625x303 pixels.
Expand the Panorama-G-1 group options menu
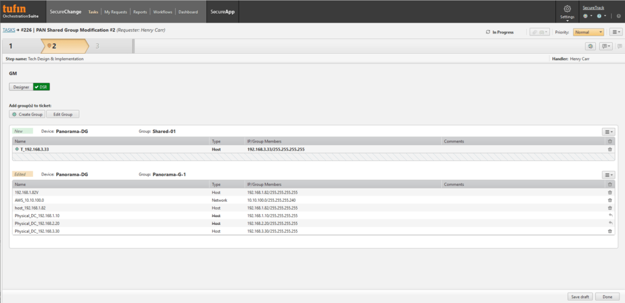click(x=608, y=174)
